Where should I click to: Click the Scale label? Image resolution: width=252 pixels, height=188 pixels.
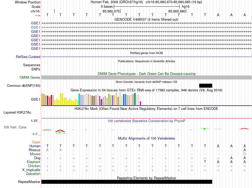(x=36, y=7)
